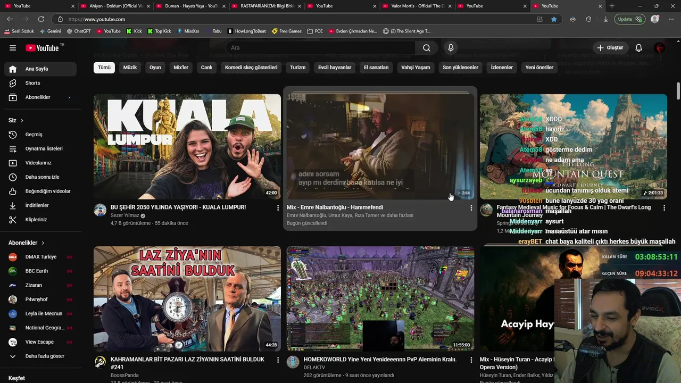The height and width of the screenshot is (383, 681).
Task: Expand the Abonelikler section header
Action: pyautogui.click(x=27, y=243)
